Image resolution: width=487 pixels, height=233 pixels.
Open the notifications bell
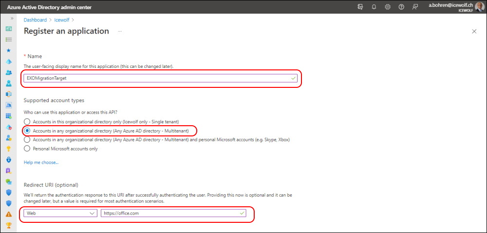(374, 7)
